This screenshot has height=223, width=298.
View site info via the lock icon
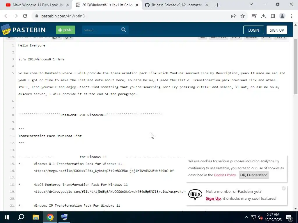click(x=37, y=16)
